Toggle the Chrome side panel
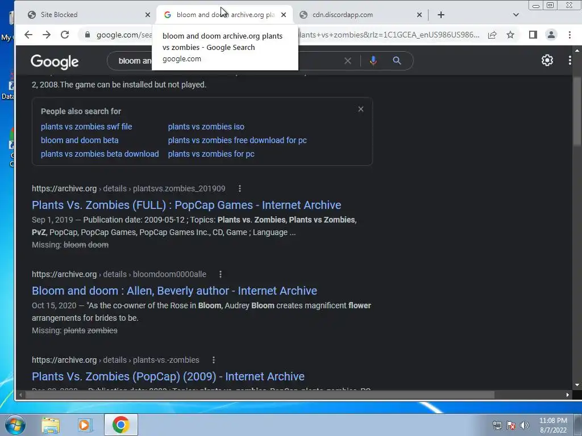The width and height of the screenshot is (582, 436). 533,35
